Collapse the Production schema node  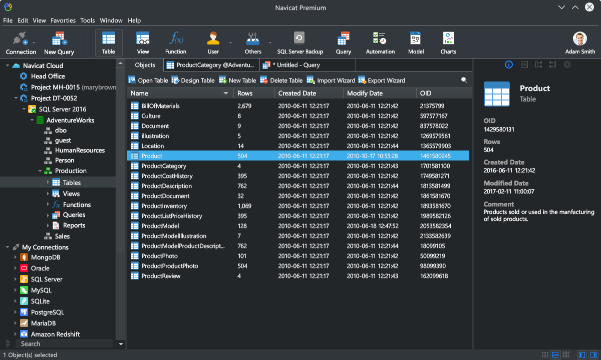pyautogui.click(x=40, y=171)
